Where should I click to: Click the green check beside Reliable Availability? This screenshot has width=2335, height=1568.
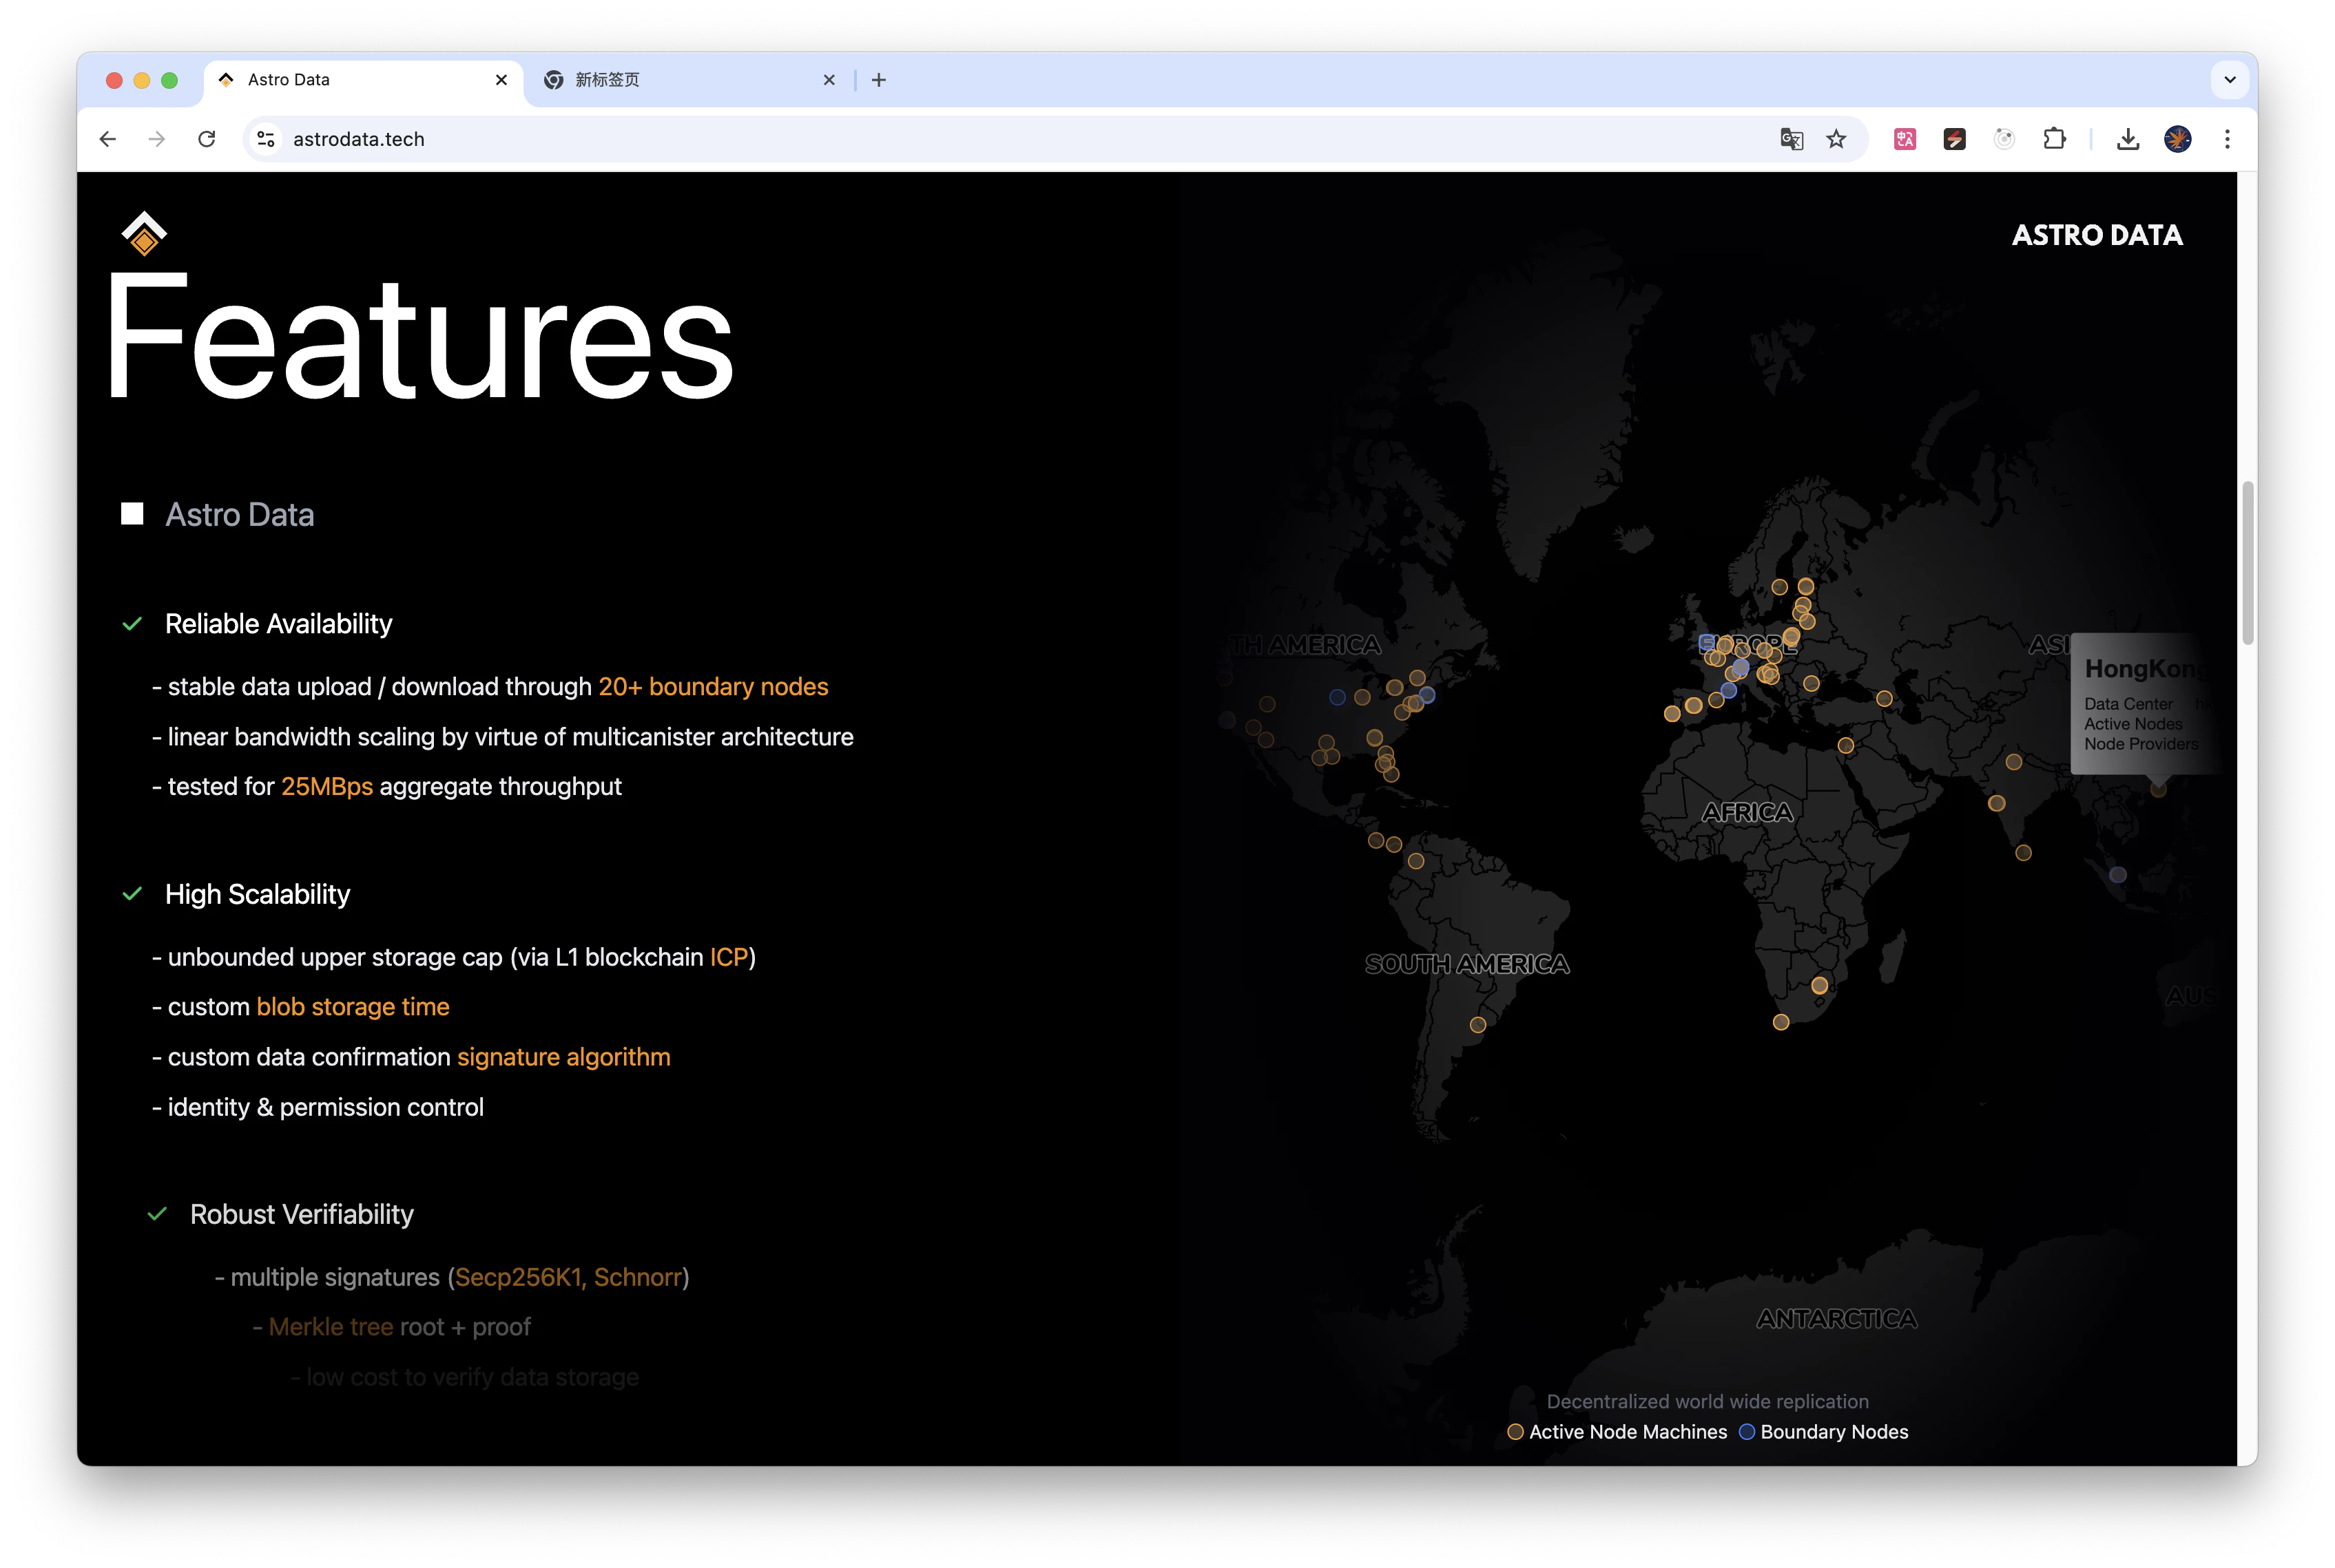132,624
